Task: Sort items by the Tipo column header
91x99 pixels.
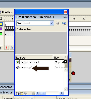Action: click(x=58, y=58)
